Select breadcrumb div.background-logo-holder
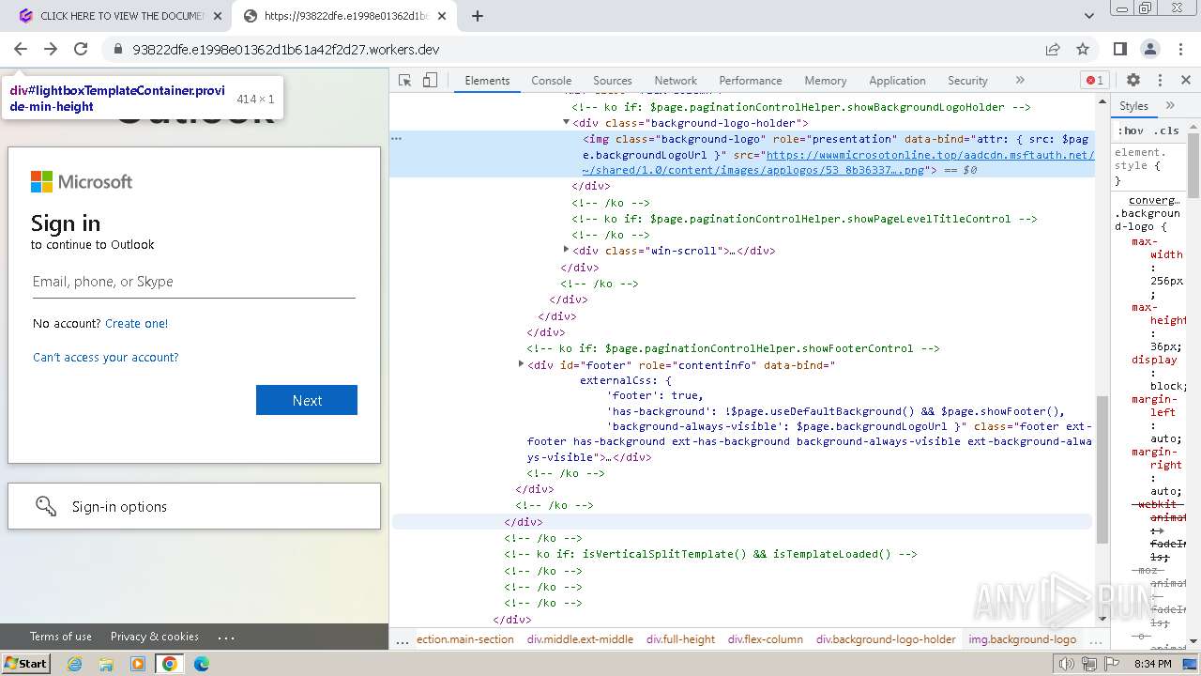Screen dimensions: 1201x676 point(886,639)
